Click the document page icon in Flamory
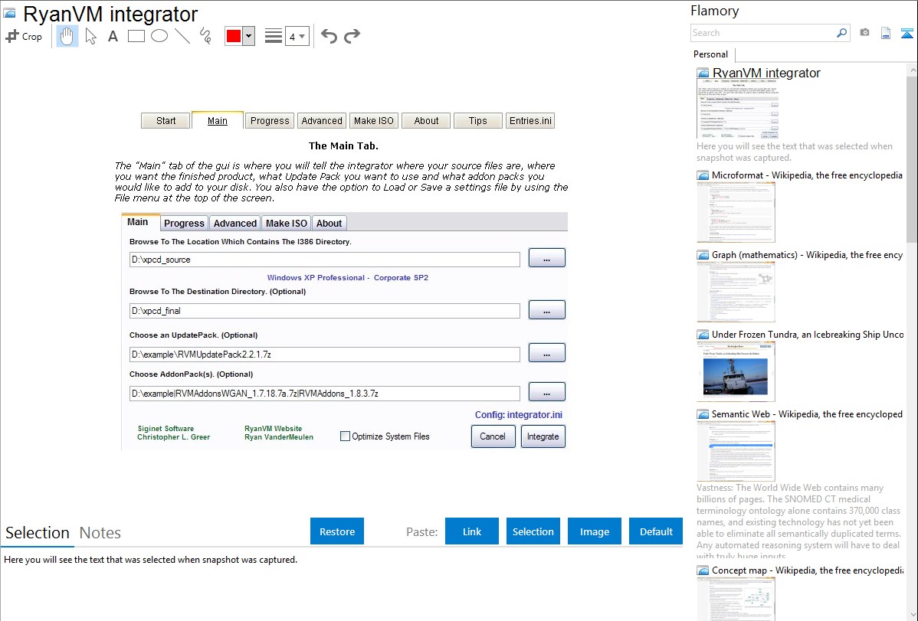The height and width of the screenshot is (621, 918). pyautogui.click(x=886, y=33)
